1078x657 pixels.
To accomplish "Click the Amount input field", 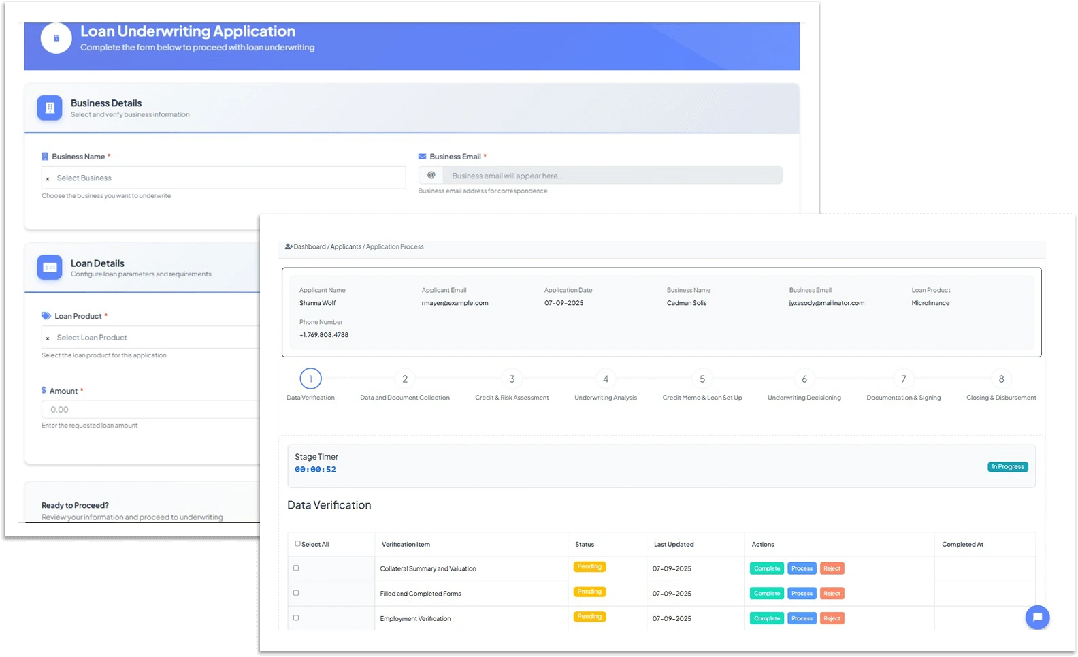I will coord(150,409).
